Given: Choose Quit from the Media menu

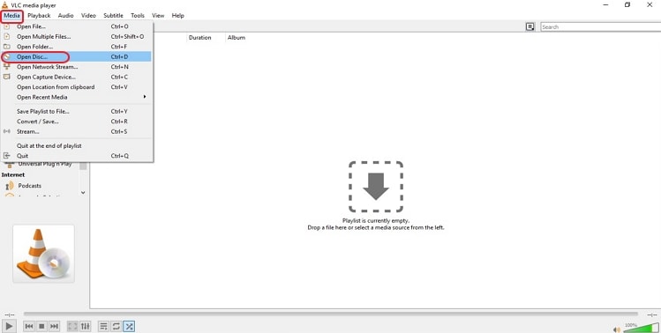Looking at the screenshot, I should click(x=77, y=156).
